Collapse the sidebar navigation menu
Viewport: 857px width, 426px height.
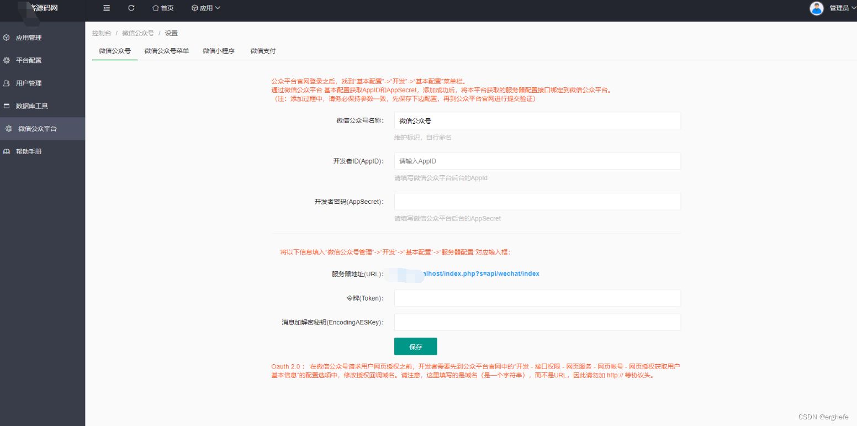[107, 8]
